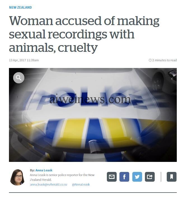
Task: Click the 'By:' byline label
Action: pyautogui.click(x=32, y=170)
